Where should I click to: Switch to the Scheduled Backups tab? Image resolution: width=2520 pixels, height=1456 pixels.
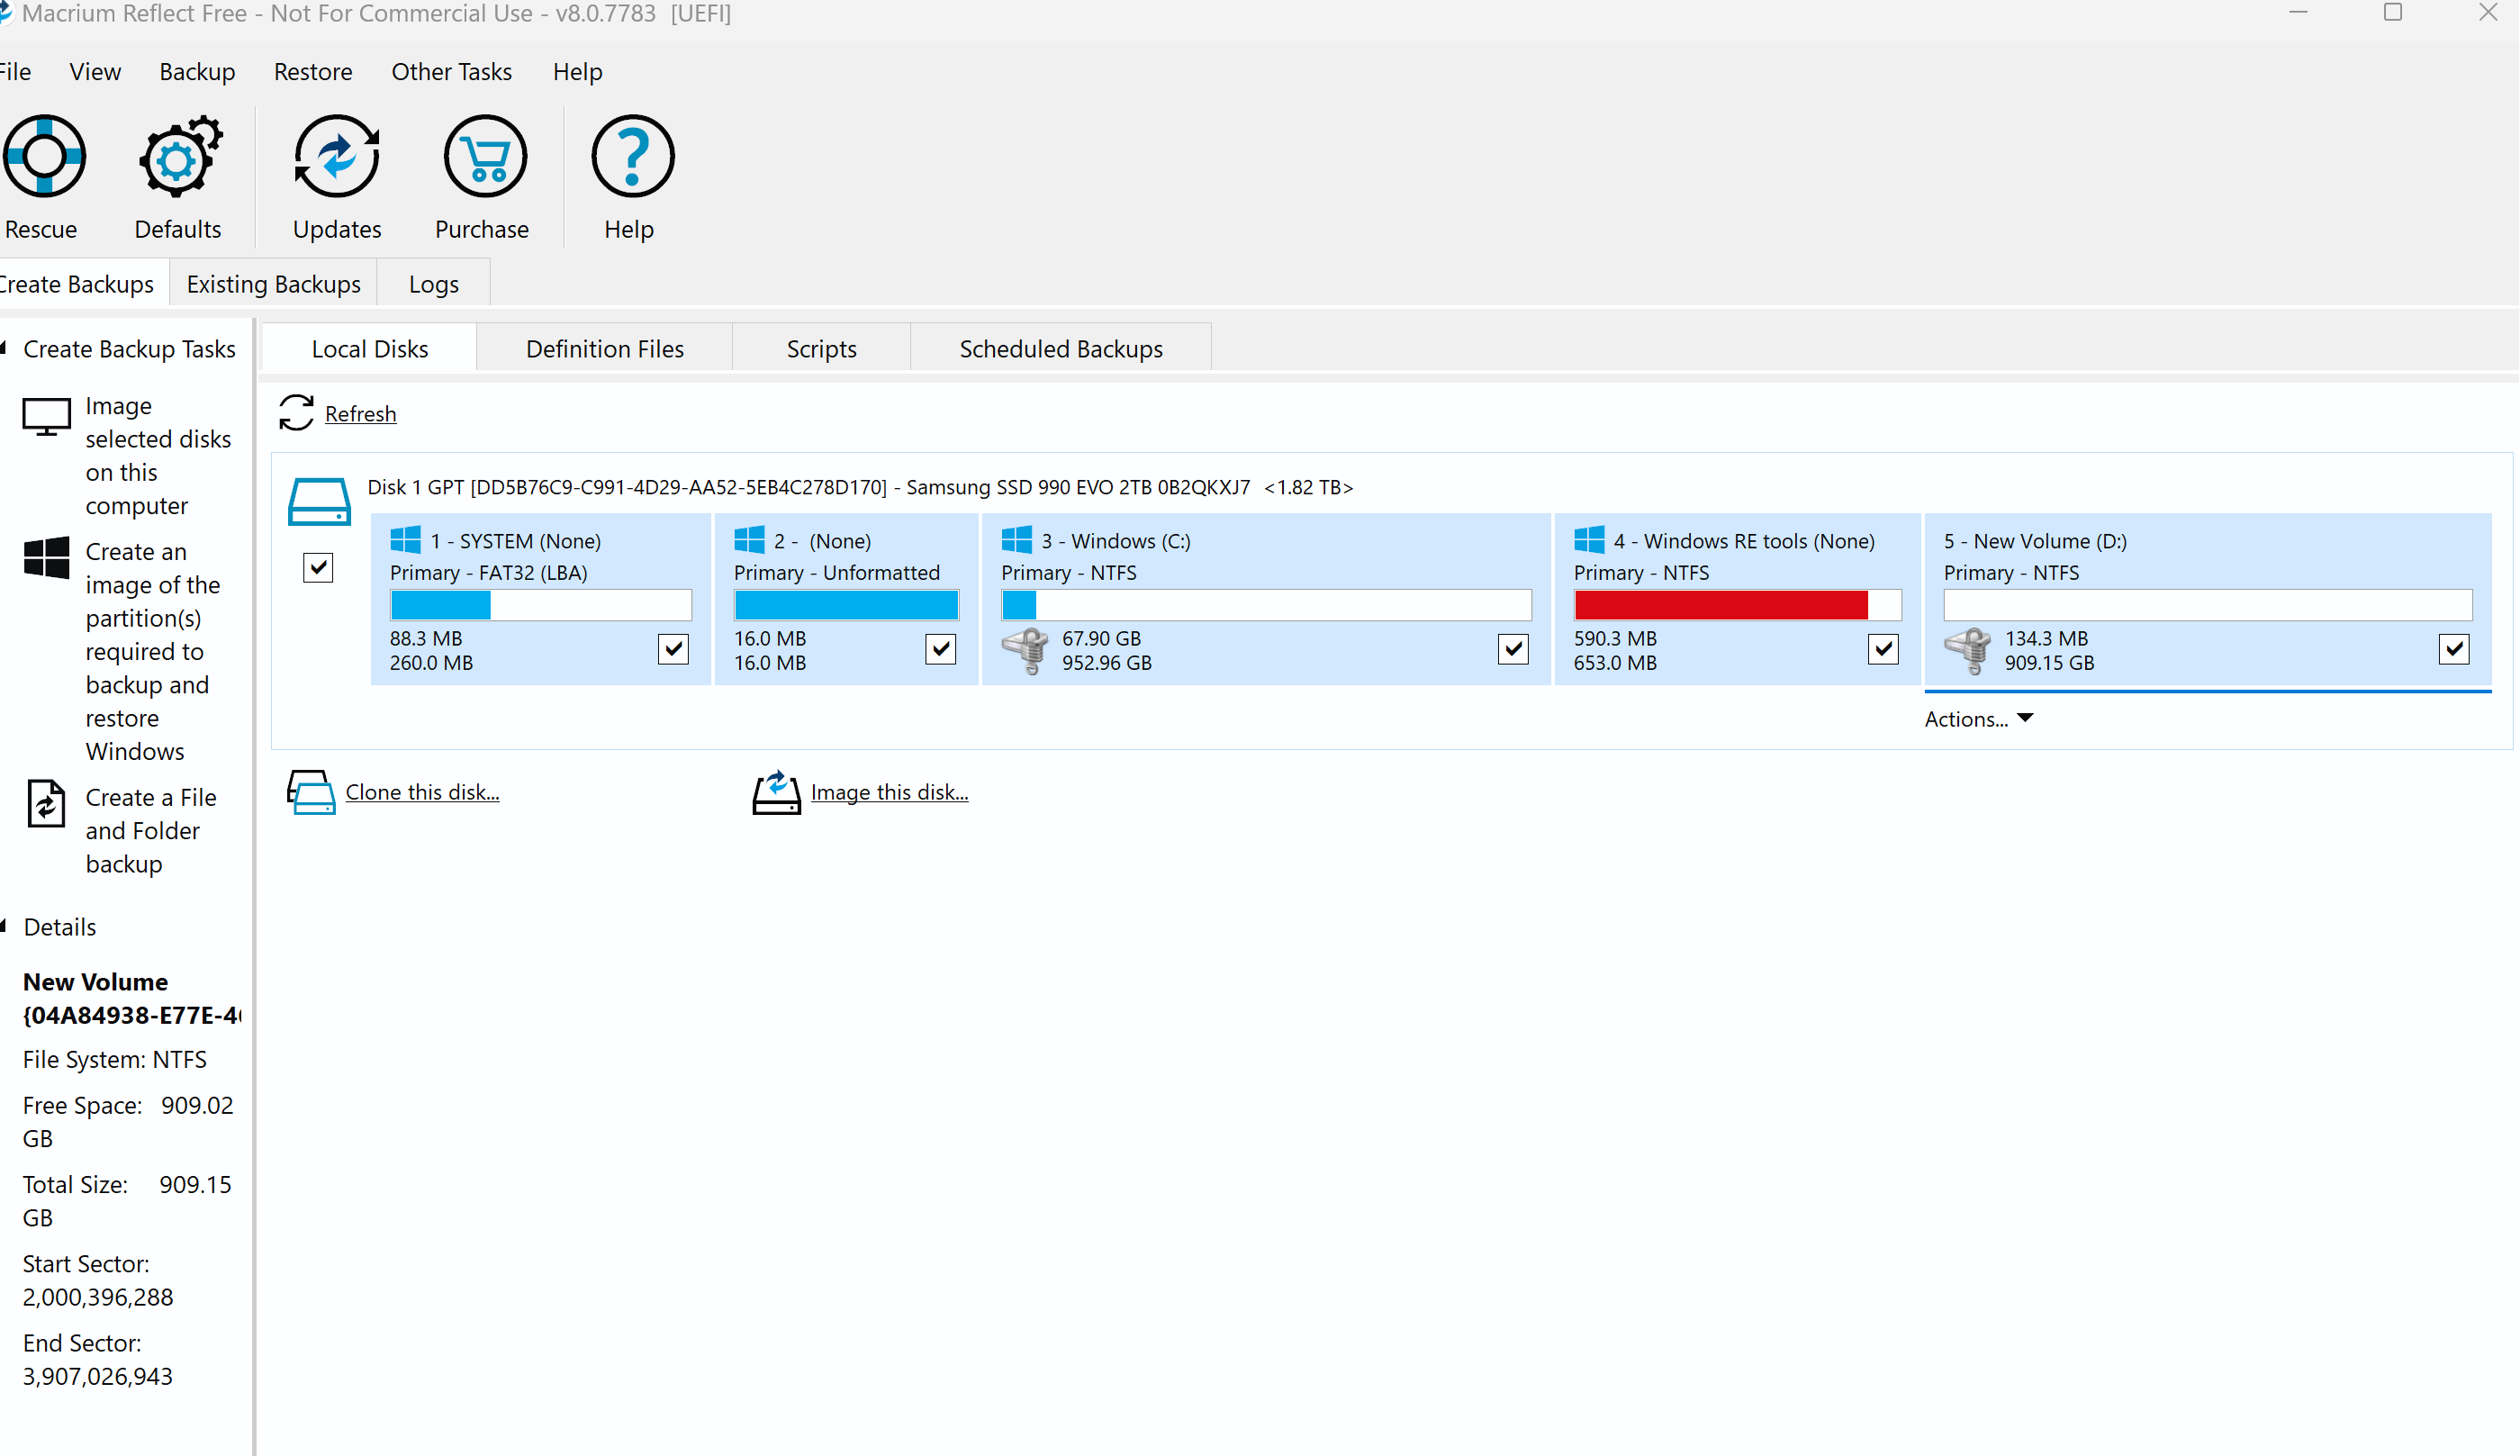[1061, 348]
